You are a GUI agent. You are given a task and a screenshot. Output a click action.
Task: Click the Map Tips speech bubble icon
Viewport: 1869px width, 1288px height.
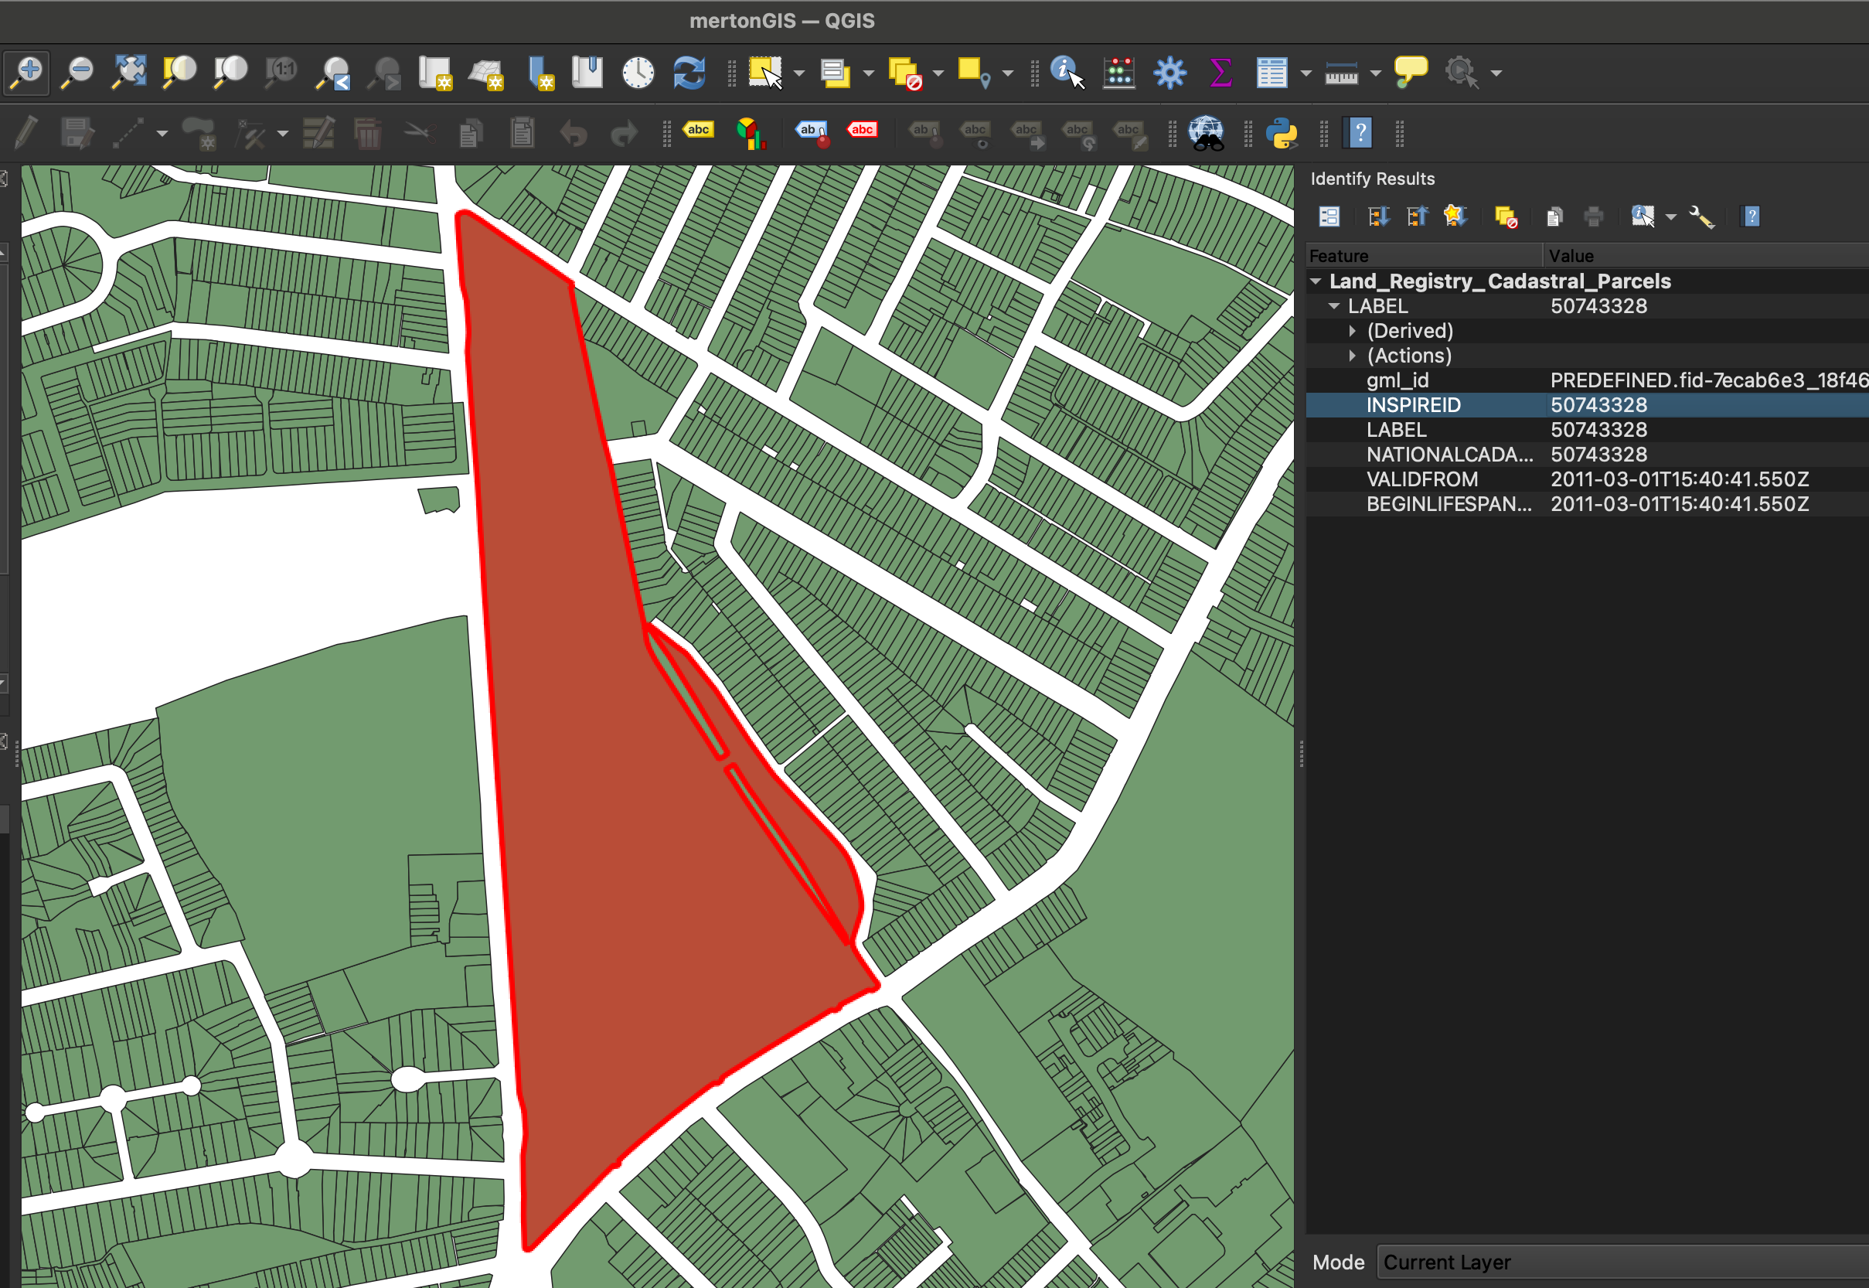pyautogui.click(x=1410, y=73)
